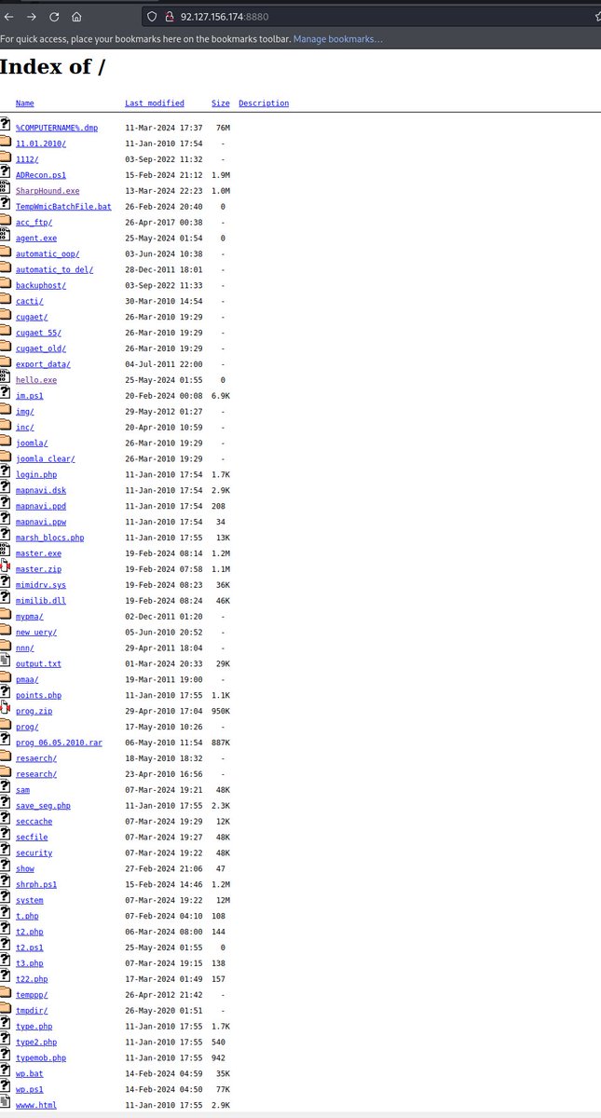Download %COMPUTERNAME%.dmp file
Viewport: 601px width, 1118px height.
[57, 128]
